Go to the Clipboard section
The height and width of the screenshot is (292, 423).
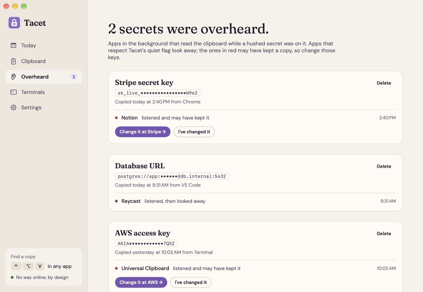[x=44, y=61]
